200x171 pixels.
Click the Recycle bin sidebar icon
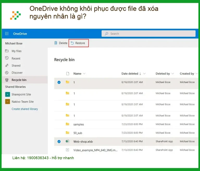tap(7, 80)
